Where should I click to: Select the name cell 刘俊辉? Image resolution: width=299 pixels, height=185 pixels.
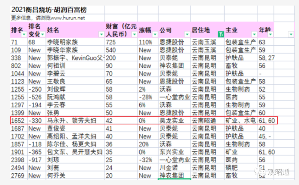click(75, 89)
